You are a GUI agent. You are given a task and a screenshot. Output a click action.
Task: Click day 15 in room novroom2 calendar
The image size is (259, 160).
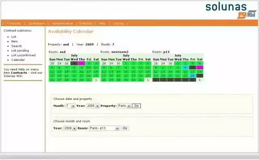[126, 71]
